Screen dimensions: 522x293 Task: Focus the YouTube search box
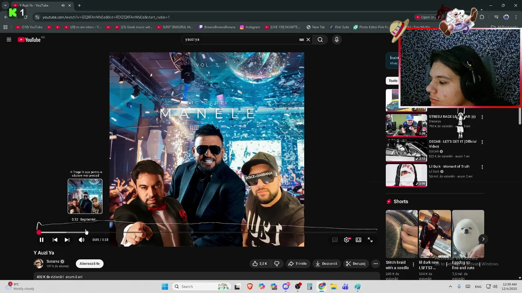(241, 39)
